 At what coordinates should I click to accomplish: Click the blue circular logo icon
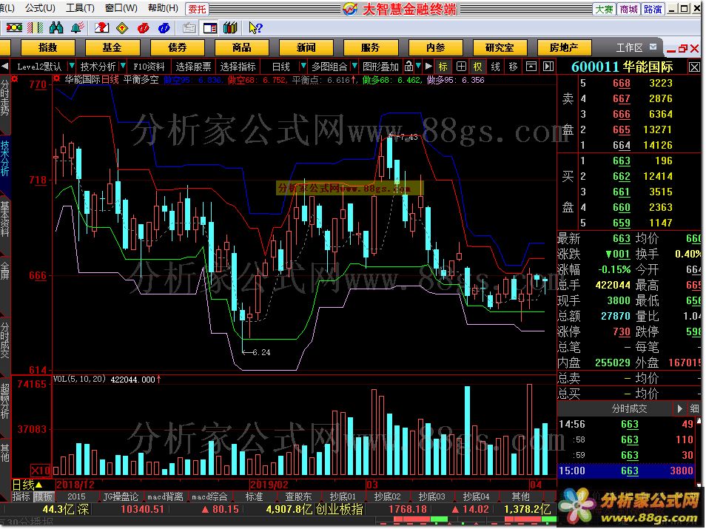[x=164, y=28]
